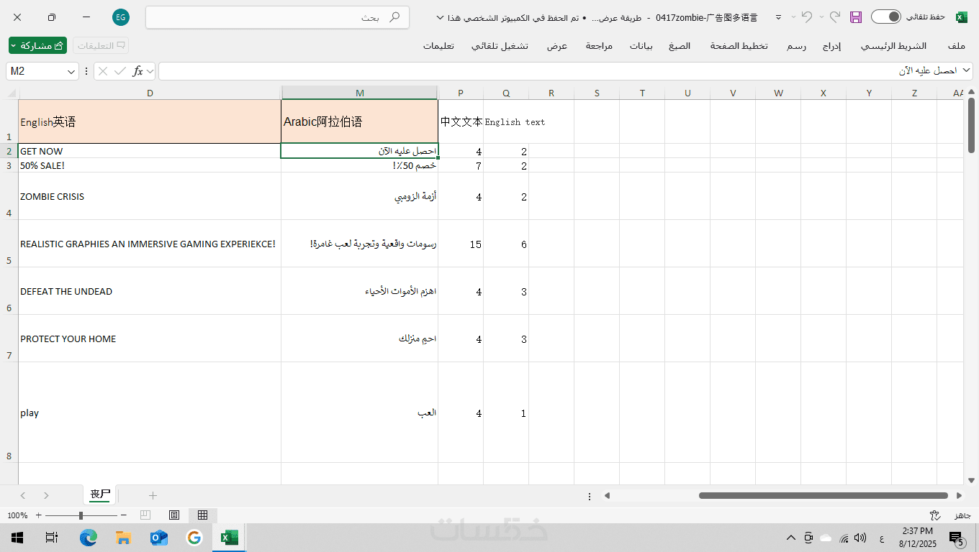Image resolution: width=979 pixels, height=552 pixels.
Task: Open the رسم (Draw) ribbon tab
Action: click(796, 46)
